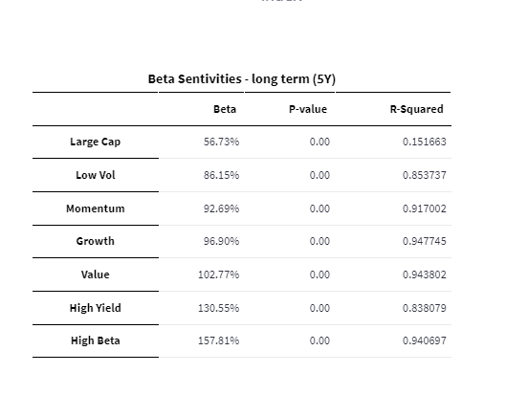This screenshot has width=506, height=395.
Task: Click the 92.69% Momentum beta value
Action: tap(221, 208)
